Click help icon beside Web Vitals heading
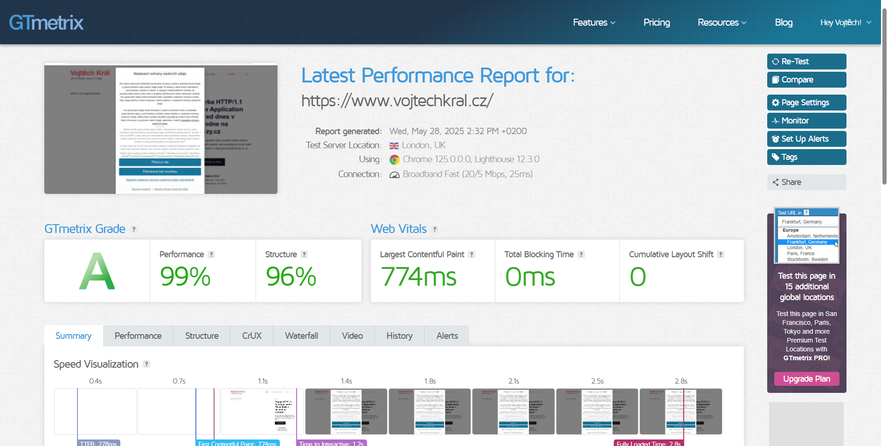Viewport: 888px width, 446px height. coord(435,229)
